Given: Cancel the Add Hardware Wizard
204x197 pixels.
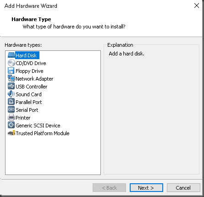Looking at the screenshot, I should click(183, 188).
